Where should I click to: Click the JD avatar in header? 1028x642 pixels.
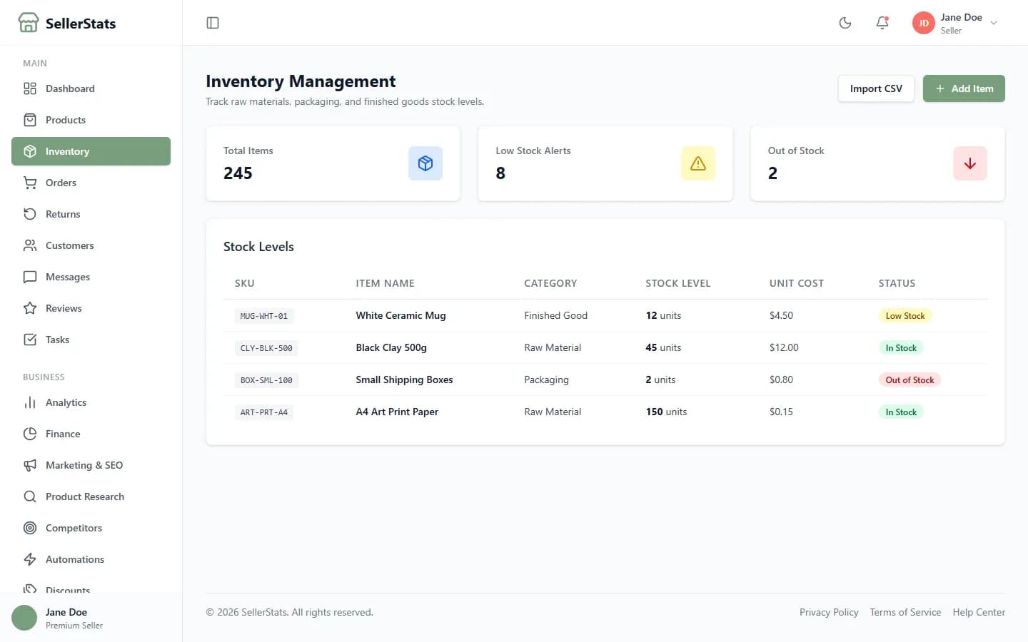(924, 23)
